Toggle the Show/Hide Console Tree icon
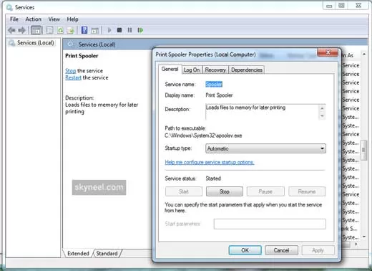Screen dimensions: 372x271 (36, 30)
